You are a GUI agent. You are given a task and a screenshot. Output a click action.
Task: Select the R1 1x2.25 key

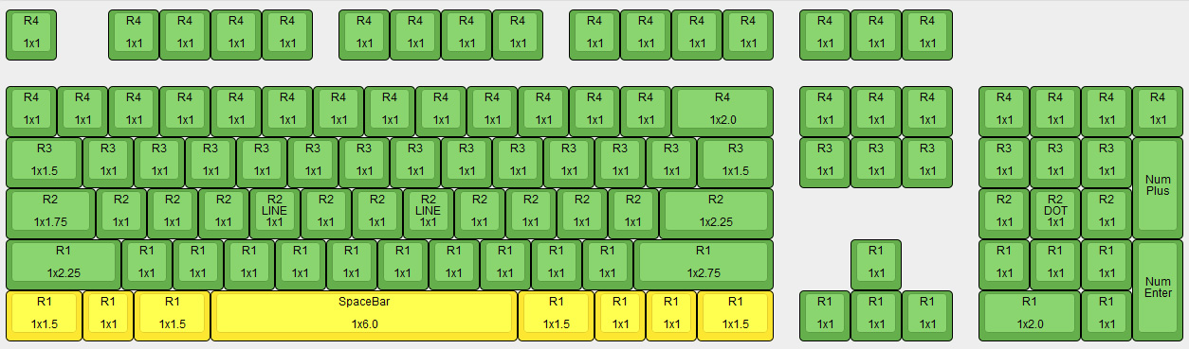click(64, 264)
